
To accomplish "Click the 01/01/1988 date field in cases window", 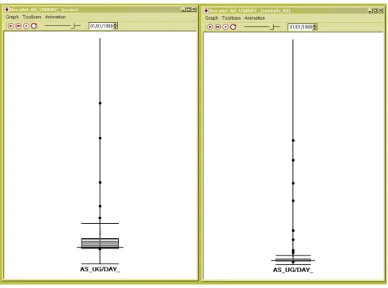I will click(x=101, y=26).
